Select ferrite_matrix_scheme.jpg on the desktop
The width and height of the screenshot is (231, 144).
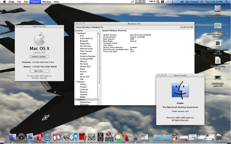click(x=218, y=43)
